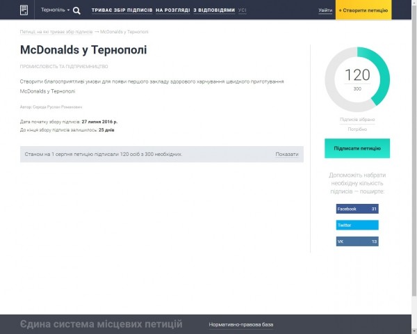
Task: Share via the Facebook button
Action: 357,209
